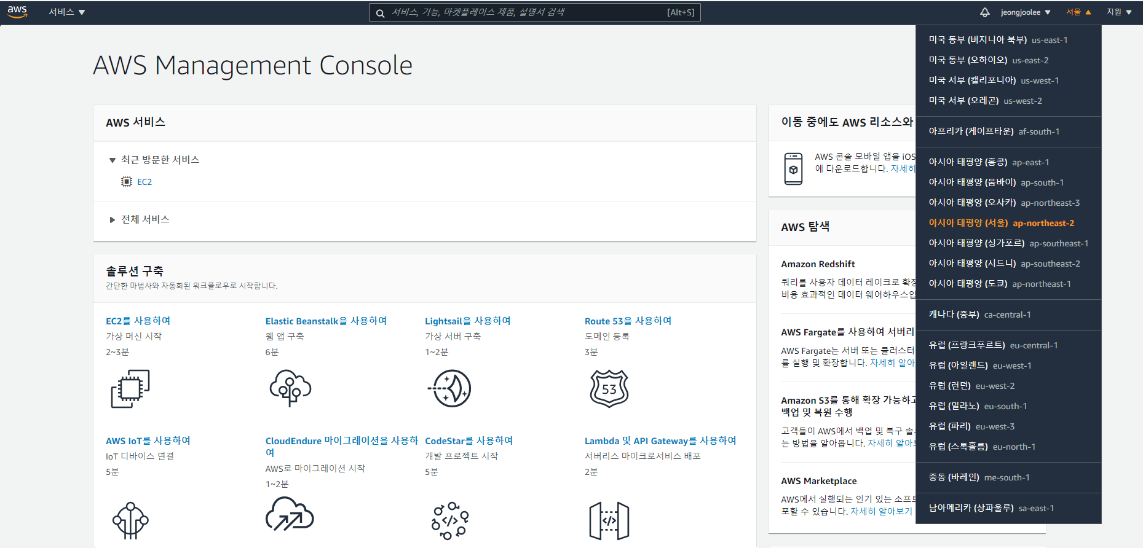The width and height of the screenshot is (1143, 548).
Task: Select region 아시아 태평양 (시드니) ap-southeast-2
Action: (1008, 264)
